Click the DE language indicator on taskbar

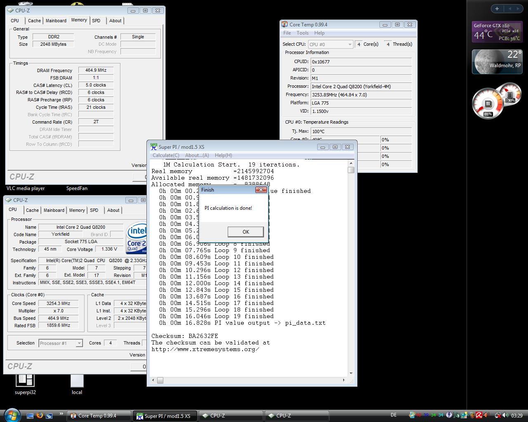394,415
